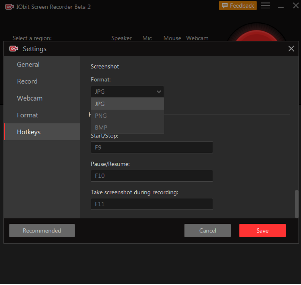Cancel the settings changes
Image resolution: width=301 pixels, height=285 pixels.
point(207,230)
